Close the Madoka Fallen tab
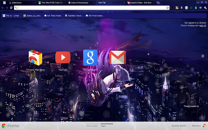Image resolution: width=208 pixels, height=130 pixels. pyautogui.click(x=154, y=3)
